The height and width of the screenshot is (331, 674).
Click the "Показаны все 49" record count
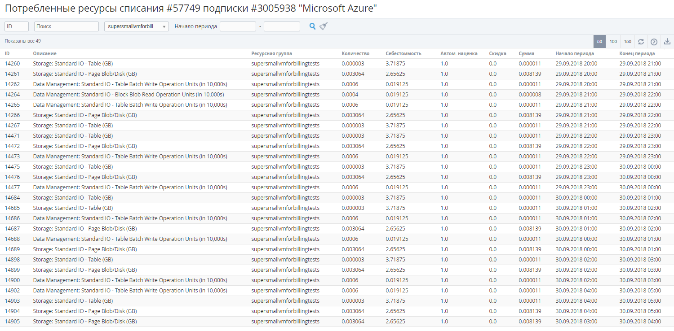pos(22,41)
